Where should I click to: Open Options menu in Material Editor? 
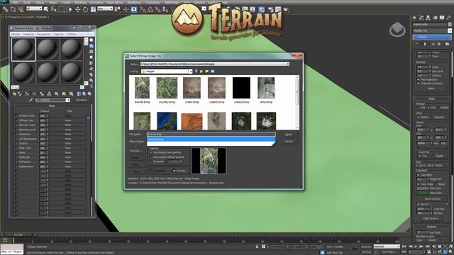click(59, 34)
